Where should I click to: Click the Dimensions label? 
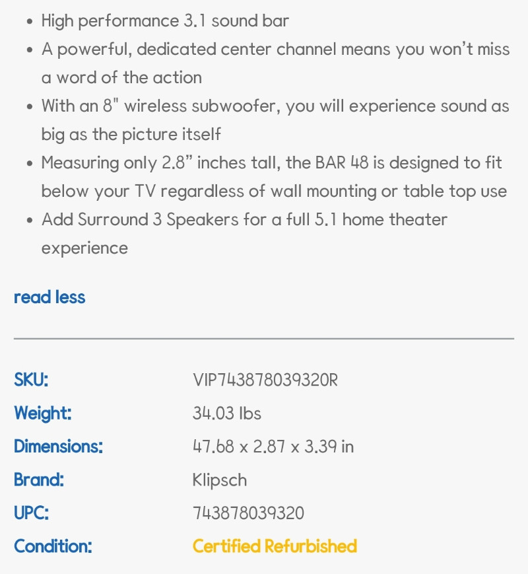coord(59,447)
